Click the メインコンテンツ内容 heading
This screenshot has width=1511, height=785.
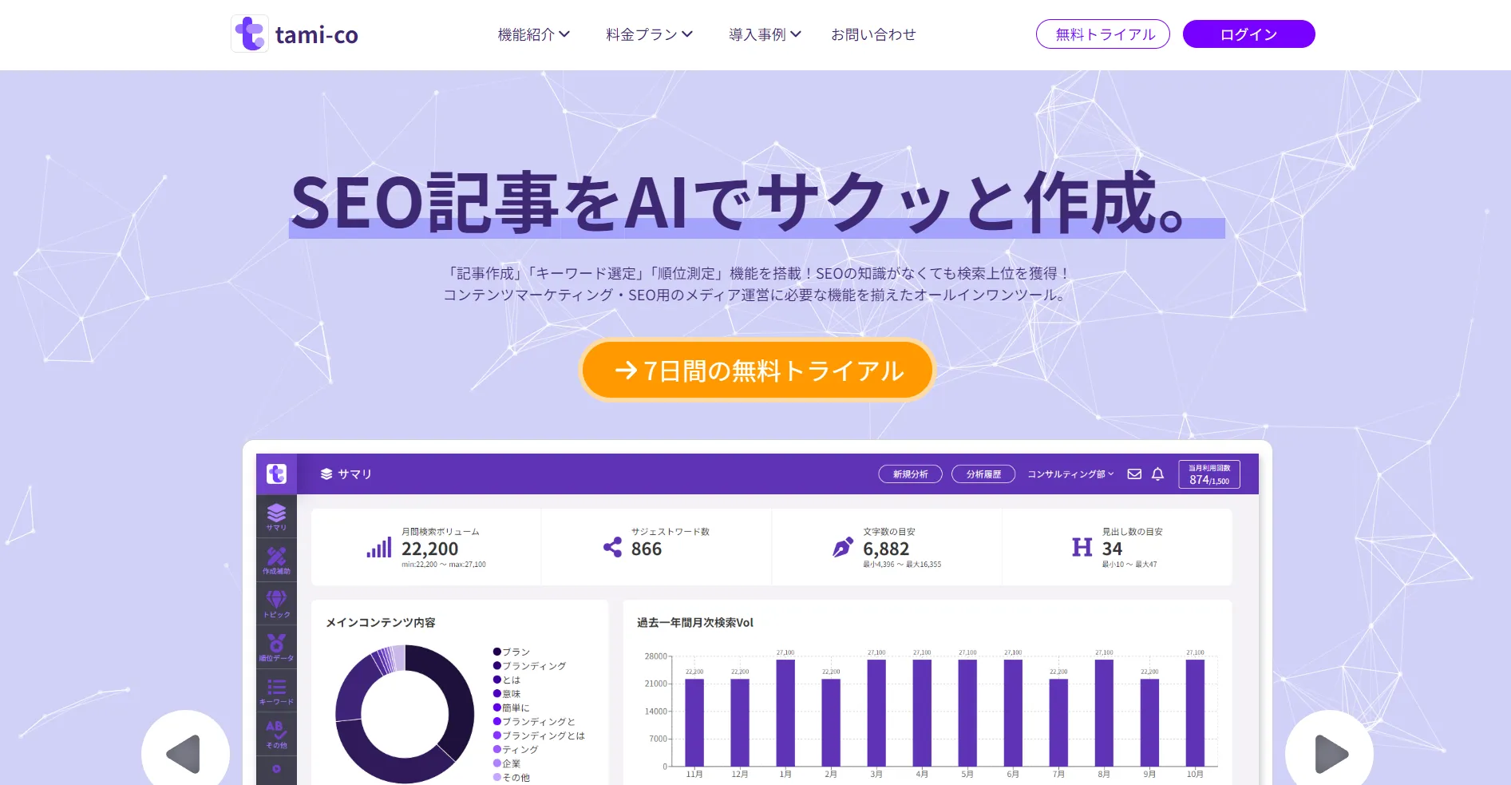pyautogui.click(x=380, y=622)
